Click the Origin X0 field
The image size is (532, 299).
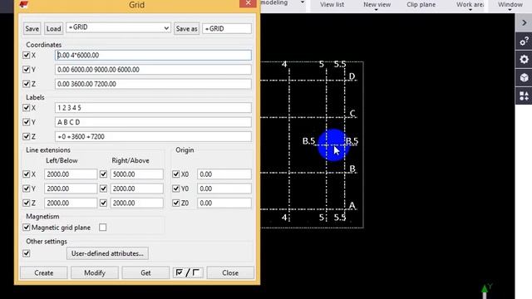224,174
